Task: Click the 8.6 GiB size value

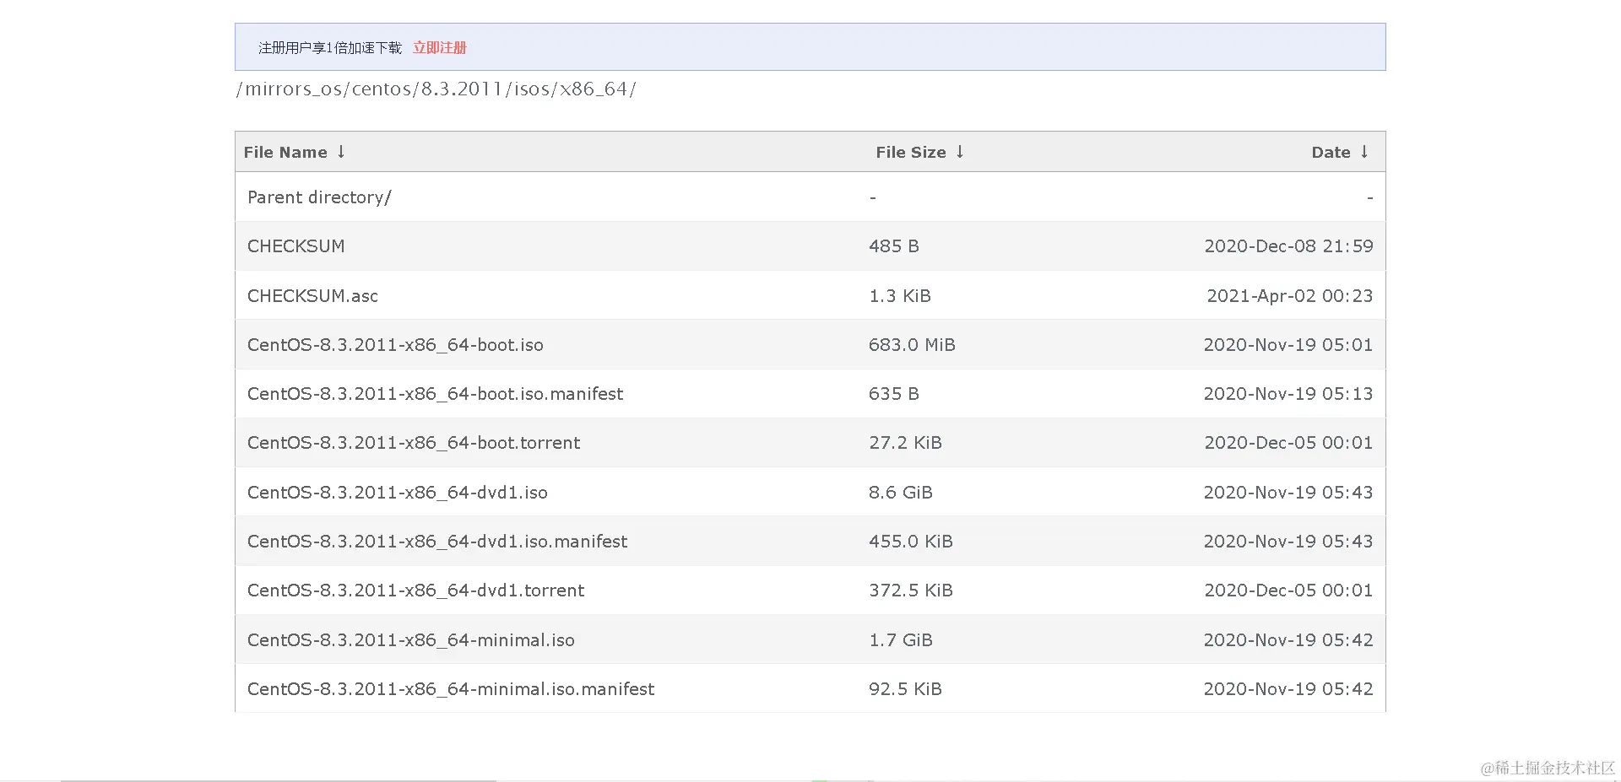Action: (x=901, y=493)
